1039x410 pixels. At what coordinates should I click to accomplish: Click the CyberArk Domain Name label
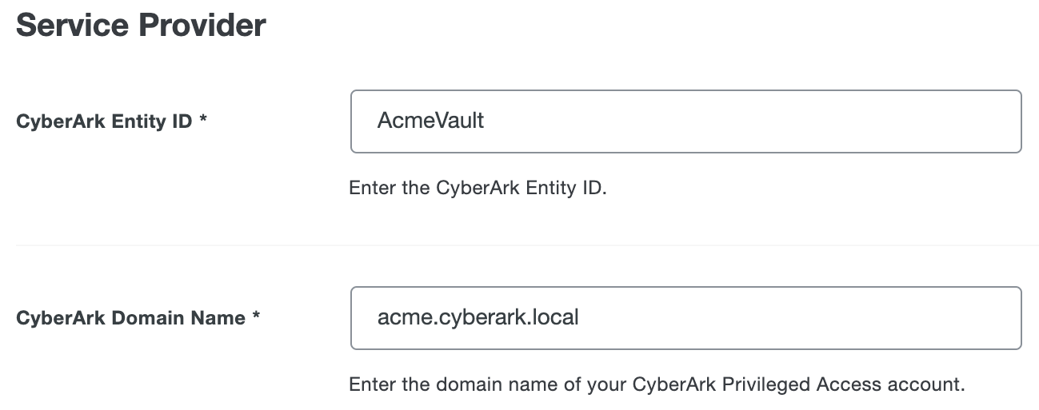[x=130, y=318]
